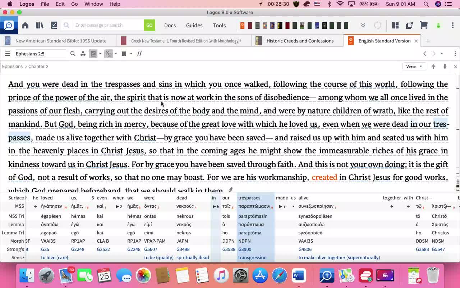Click the multiple resources columns icon

tap(124, 54)
